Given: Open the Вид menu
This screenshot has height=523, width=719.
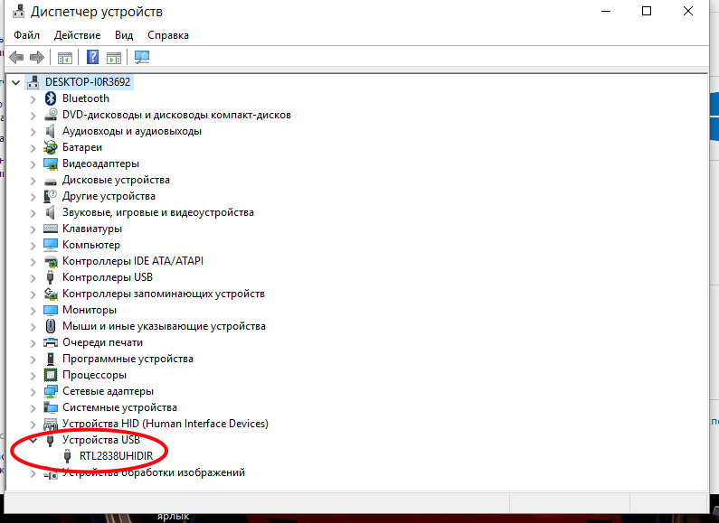Looking at the screenshot, I should (x=124, y=35).
